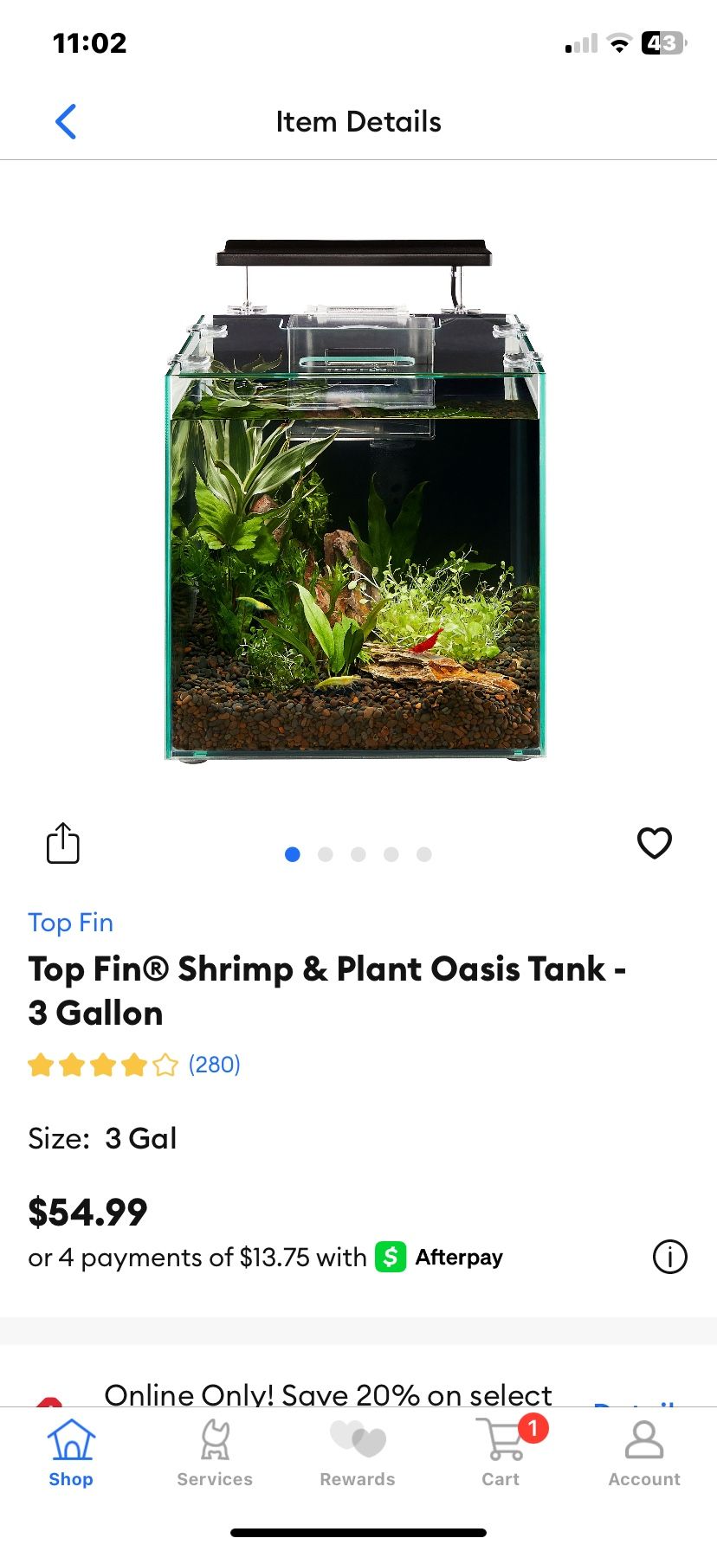Tap the Afterpay logo

pyautogui.click(x=439, y=1257)
